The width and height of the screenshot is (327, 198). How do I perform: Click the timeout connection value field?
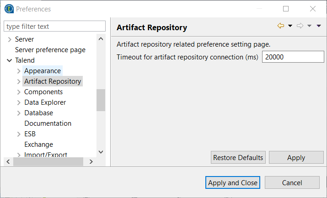click(293, 57)
